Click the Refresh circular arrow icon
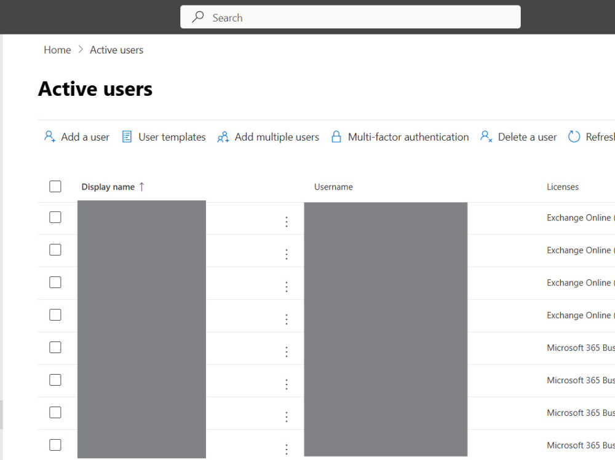Screen dimensions: 615x460 click(x=574, y=137)
